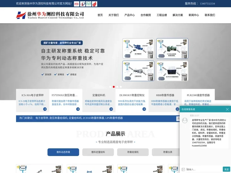Viewport: 231px width, 173px height.
Task: Select 称重仪表 product tab
Action: pyautogui.click(x=166, y=152)
